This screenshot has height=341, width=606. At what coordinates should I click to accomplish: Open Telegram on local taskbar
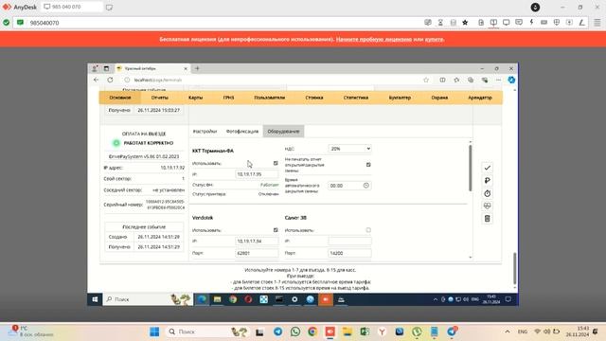click(277, 332)
